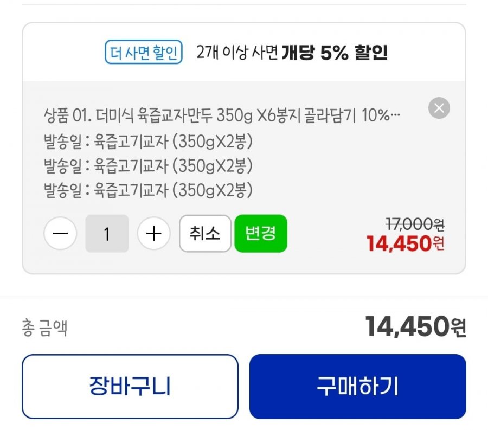Click the black total 14,450원 amount
The image size is (488, 430).
(415, 326)
